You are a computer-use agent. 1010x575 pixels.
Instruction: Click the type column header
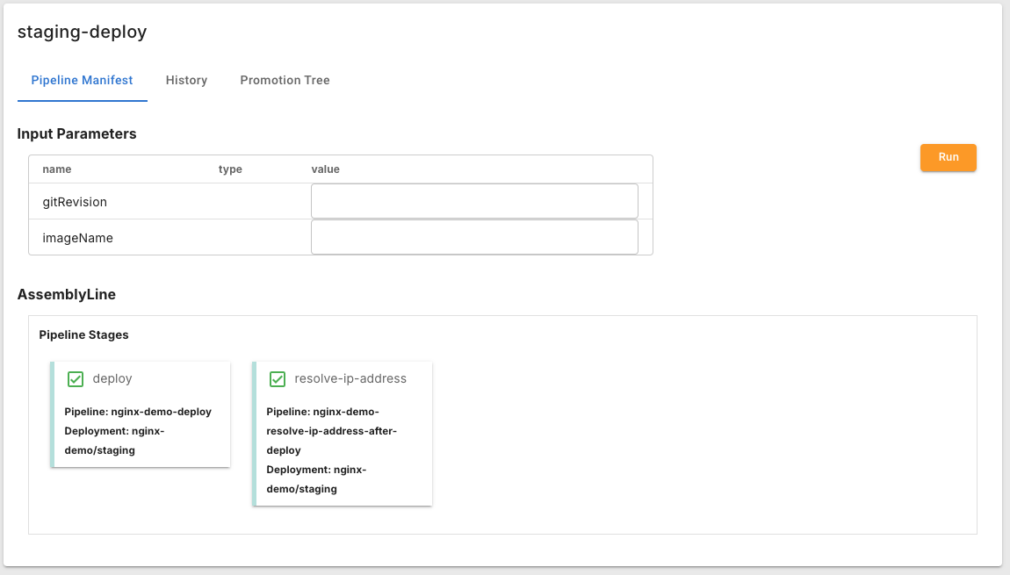pyautogui.click(x=230, y=169)
